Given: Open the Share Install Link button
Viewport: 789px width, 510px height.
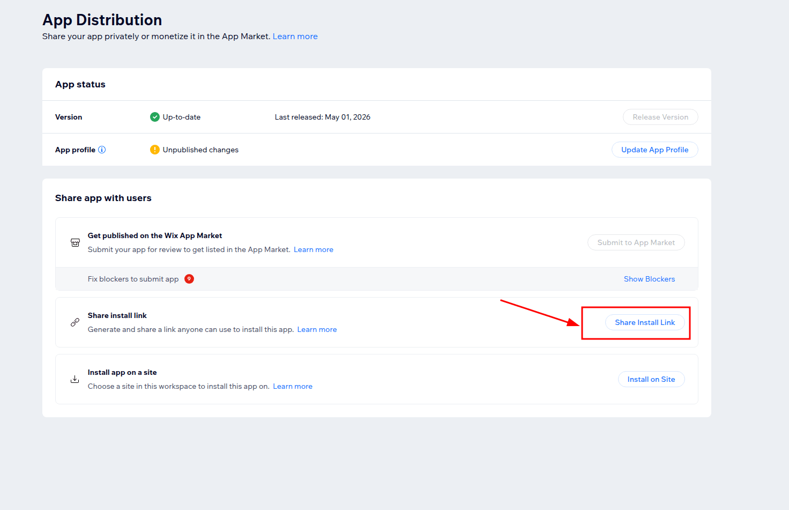Looking at the screenshot, I should click(x=645, y=322).
